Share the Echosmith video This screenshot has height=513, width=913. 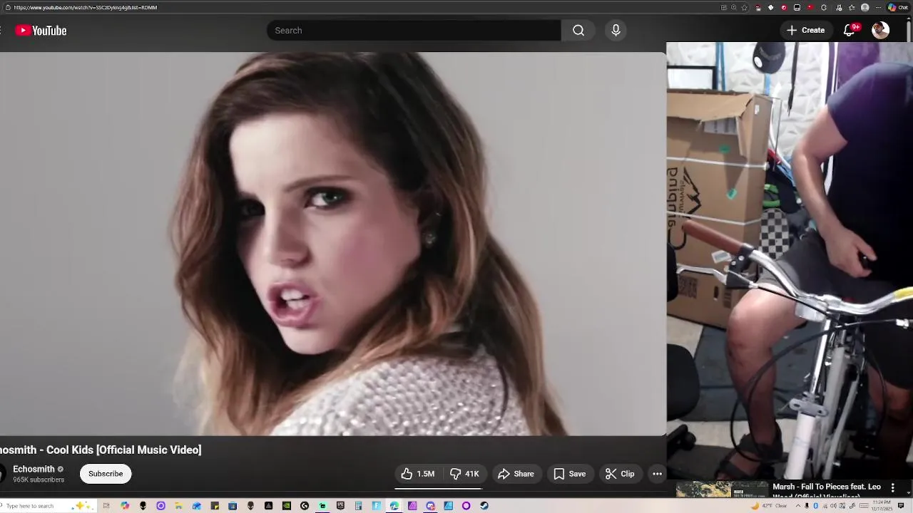click(x=516, y=474)
